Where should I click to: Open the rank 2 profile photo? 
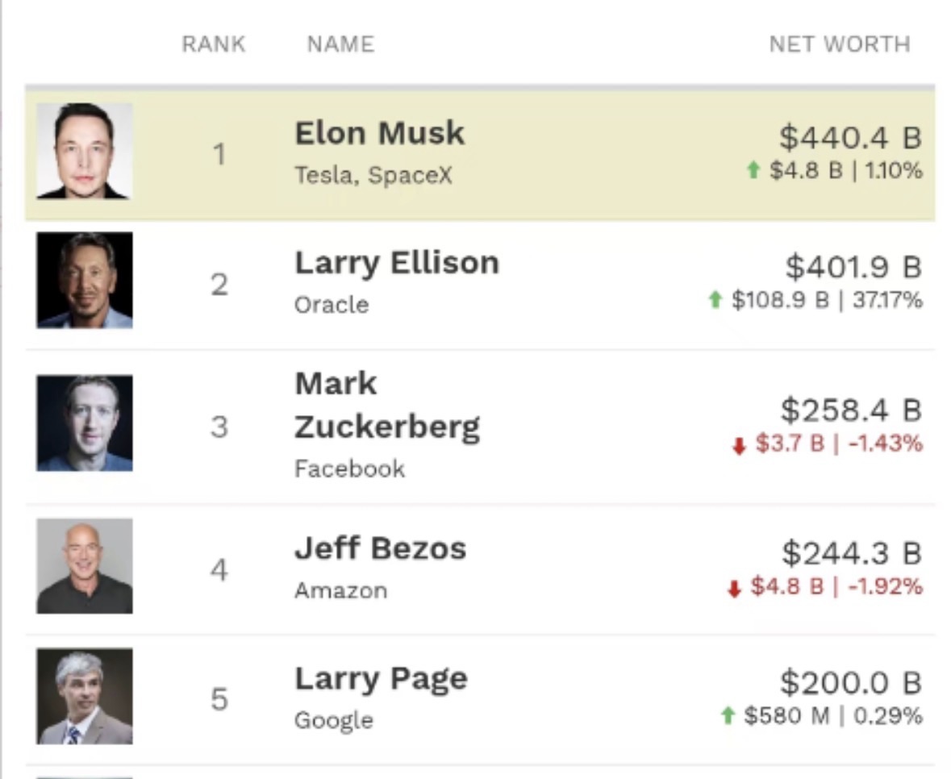(85, 281)
